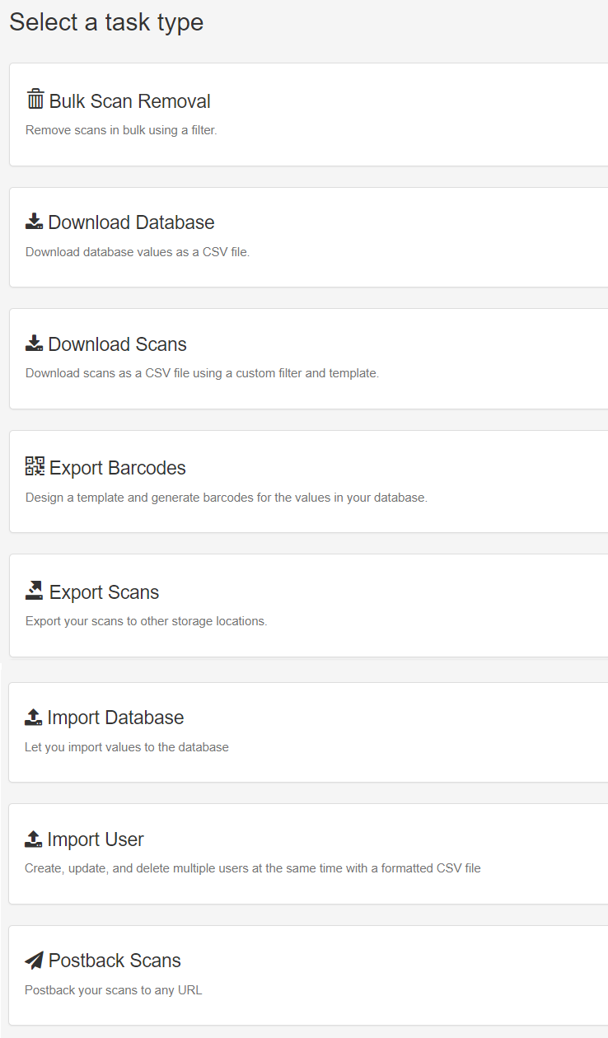Click the QR code icon for Export Barcodes

(35, 466)
